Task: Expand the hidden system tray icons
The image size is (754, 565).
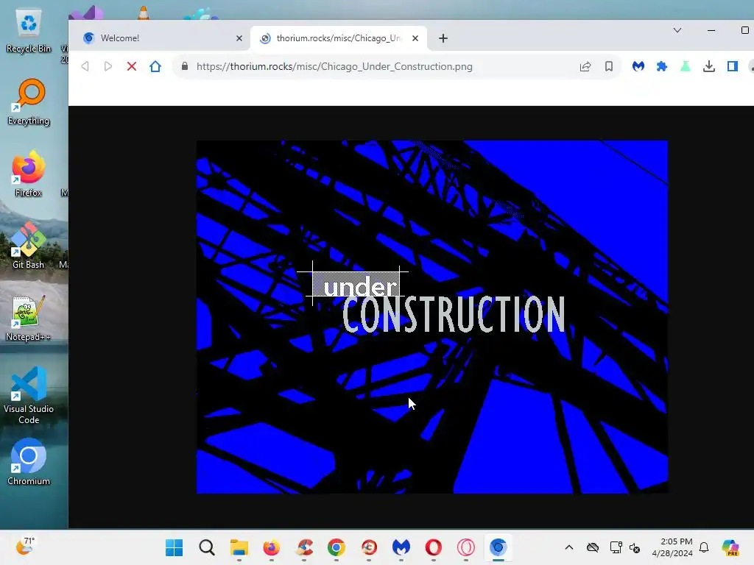Action: [569, 547]
